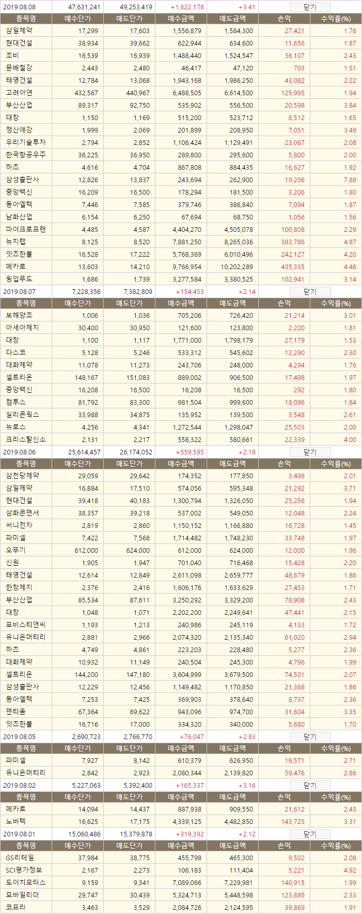Select stock name 마이크로프랜

coord(26,229)
